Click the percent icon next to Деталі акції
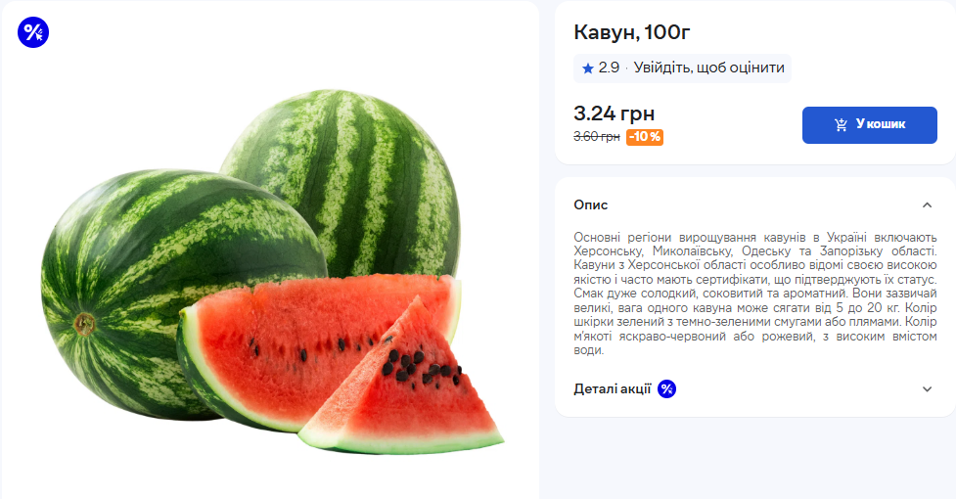Screen dimensions: 956x499 coord(667,389)
